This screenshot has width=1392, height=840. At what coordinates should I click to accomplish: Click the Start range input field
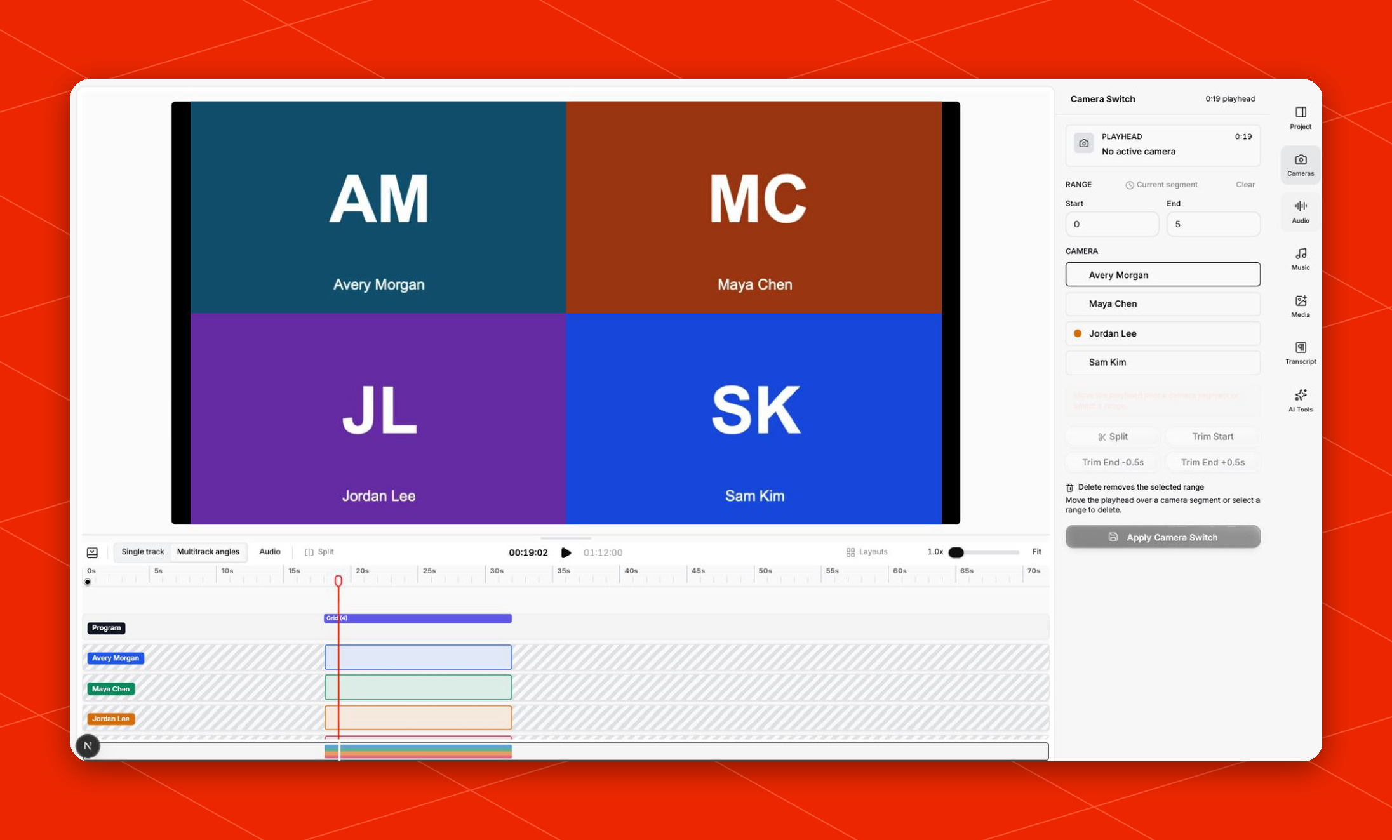1112,224
